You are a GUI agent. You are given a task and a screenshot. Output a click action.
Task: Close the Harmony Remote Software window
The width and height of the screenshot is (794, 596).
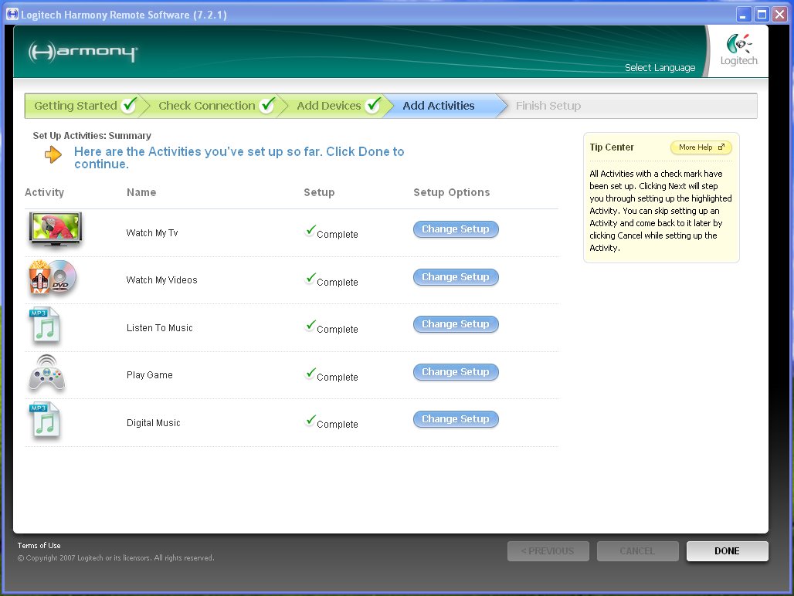[779, 14]
